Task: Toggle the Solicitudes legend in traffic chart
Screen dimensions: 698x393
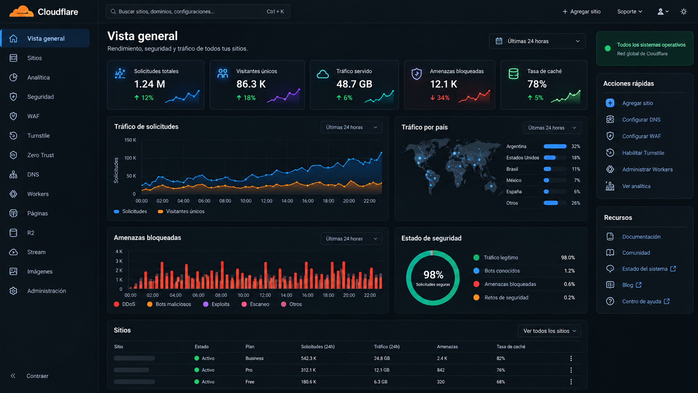Action: point(131,211)
